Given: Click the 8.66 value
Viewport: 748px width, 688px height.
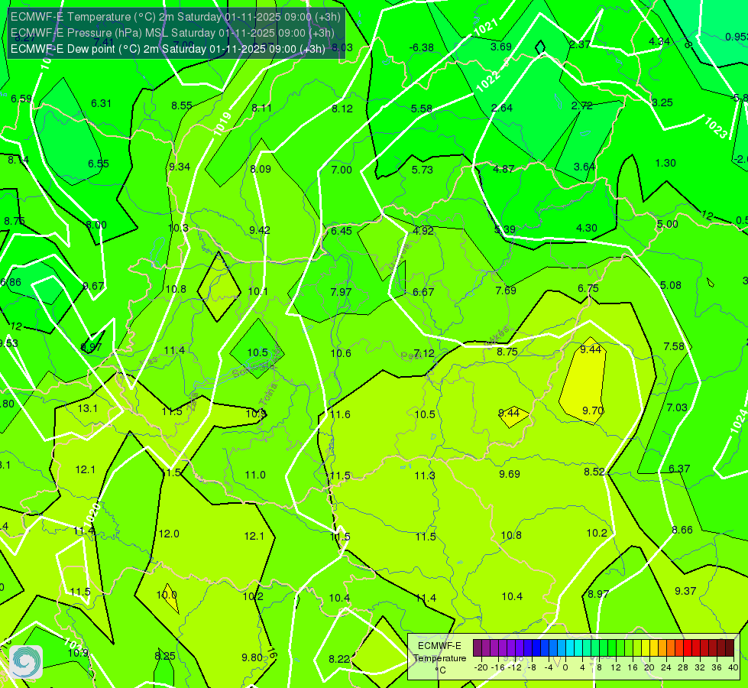Looking at the screenshot, I should click(x=682, y=530).
